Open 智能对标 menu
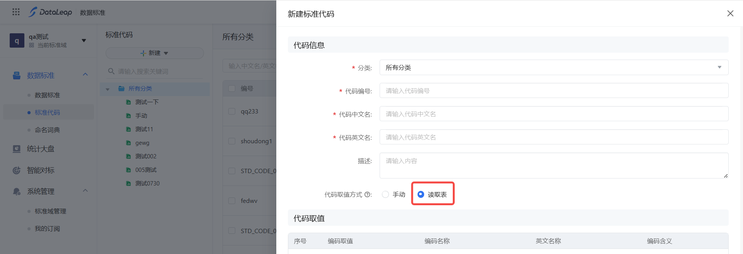Image resolution: width=743 pixels, height=254 pixels. coord(41,170)
